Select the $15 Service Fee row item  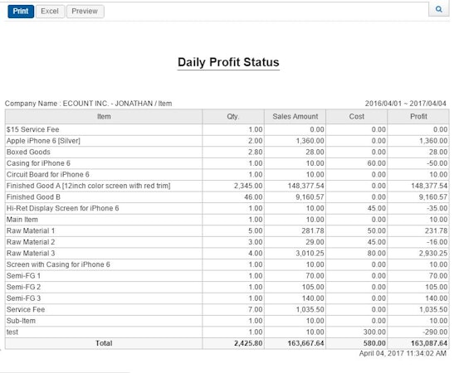pos(33,129)
